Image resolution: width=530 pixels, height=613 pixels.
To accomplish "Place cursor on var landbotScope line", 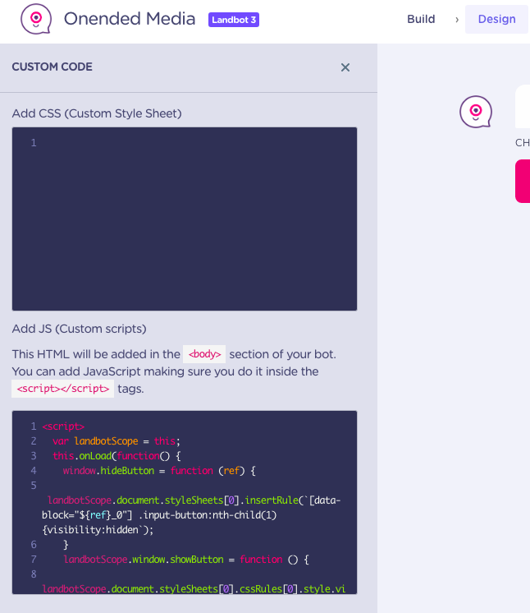I will (117, 441).
